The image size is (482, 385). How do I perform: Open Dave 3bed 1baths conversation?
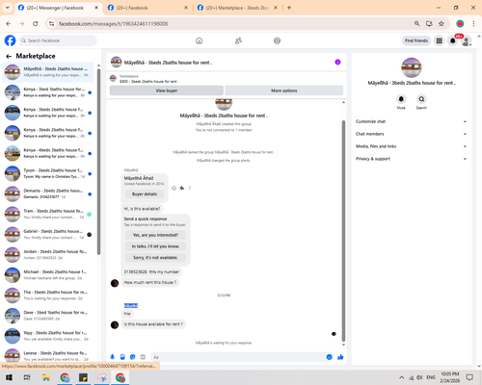[48, 316]
